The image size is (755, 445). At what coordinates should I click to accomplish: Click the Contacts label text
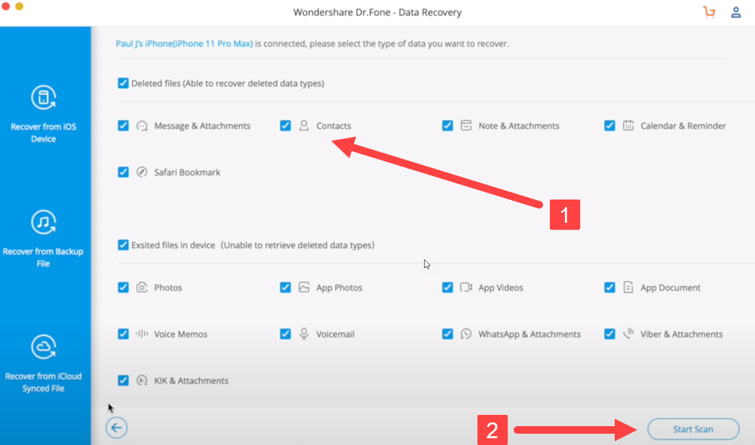[333, 126]
